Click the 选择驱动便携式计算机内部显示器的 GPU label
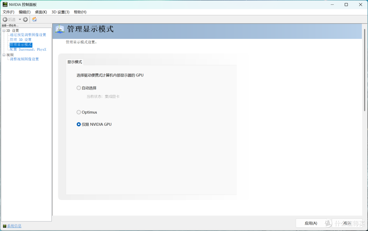 coord(110,75)
